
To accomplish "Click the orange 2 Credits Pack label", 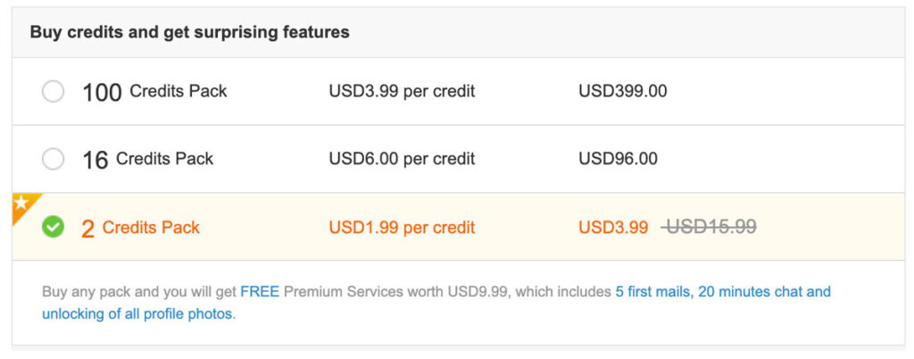I will (x=151, y=228).
